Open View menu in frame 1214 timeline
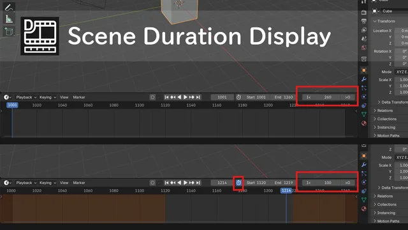This screenshot has width=408, height=230. (64, 183)
